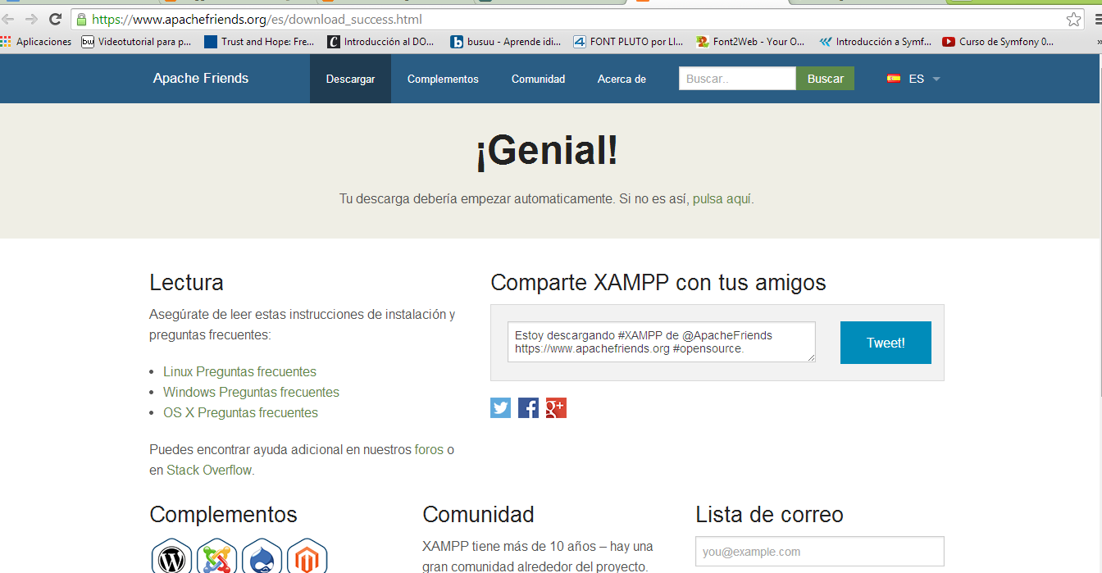
Task: Click the Joomla add-on icon
Action: pos(216,557)
